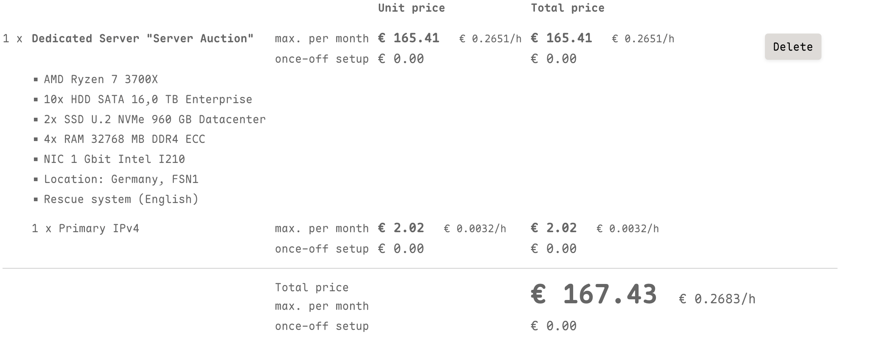Image resolution: width=886 pixels, height=339 pixels.
Task: Click the NIC 1 Gbit Intel I210 item
Action: (114, 159)
